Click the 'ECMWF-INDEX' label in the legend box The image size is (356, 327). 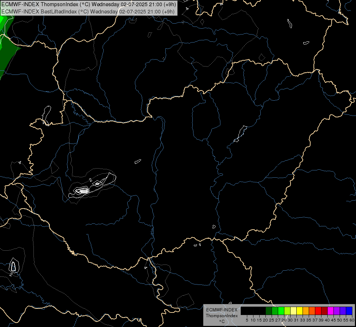221,310
